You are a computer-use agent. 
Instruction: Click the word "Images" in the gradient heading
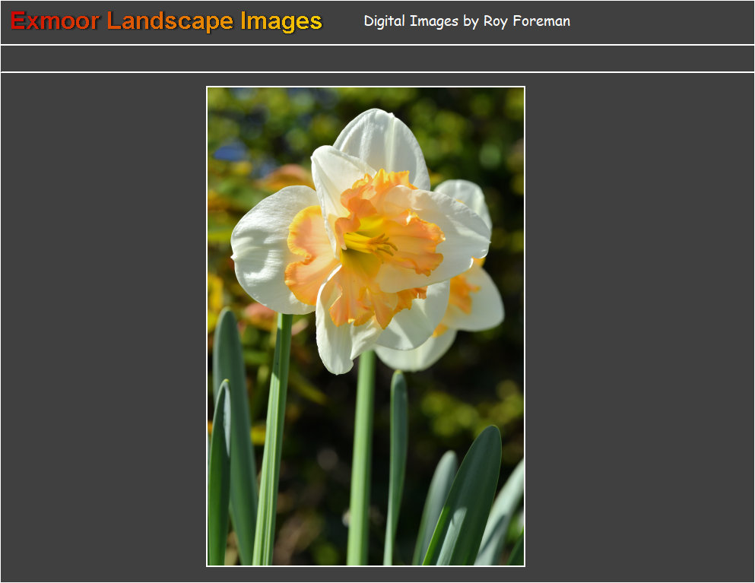point(281,21)
